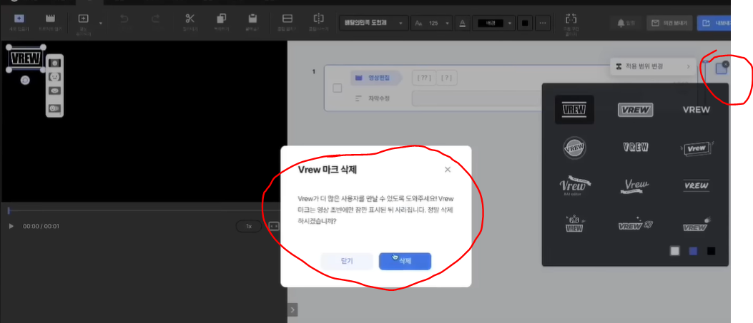Click the bell notification button
The width and height of the screenshot is (753, 323).
[x=626, y=23]
